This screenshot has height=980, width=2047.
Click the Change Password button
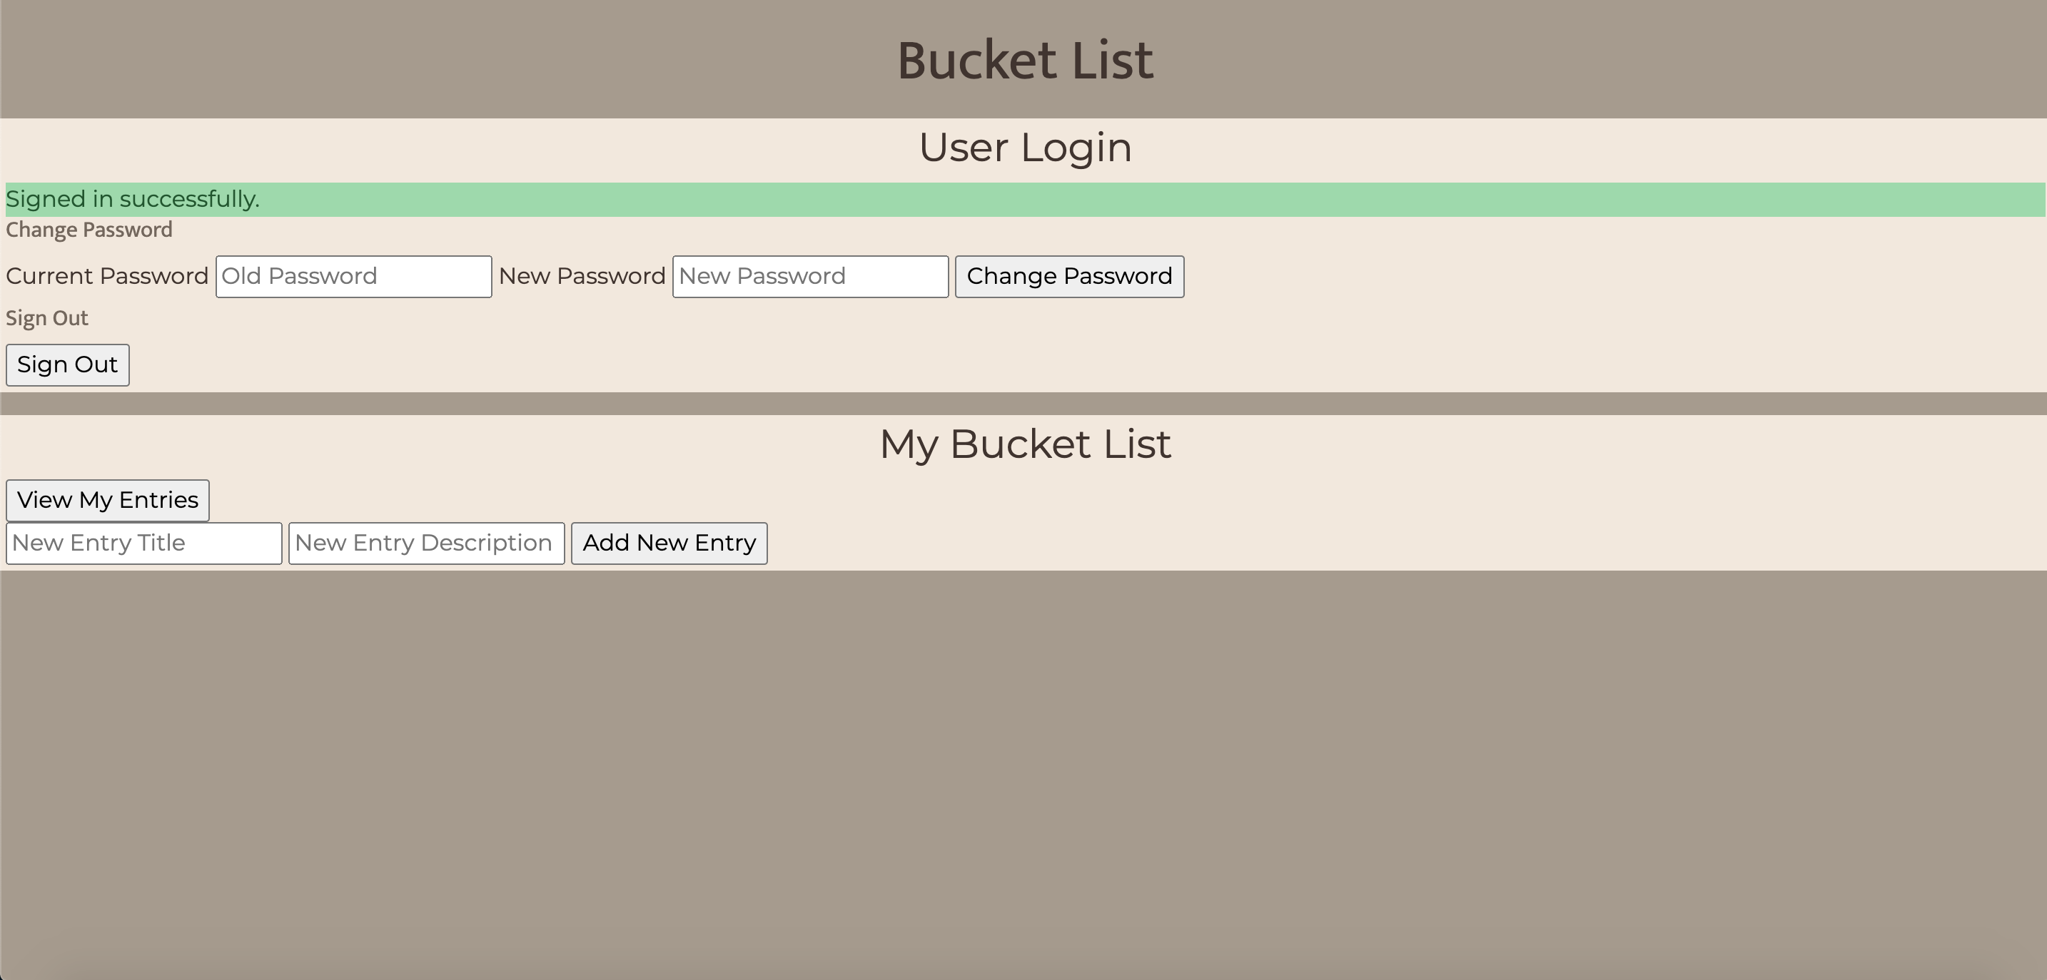[1068, 276]
